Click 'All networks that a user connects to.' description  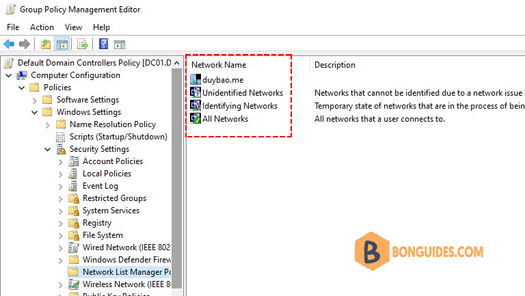pos(379,119)
